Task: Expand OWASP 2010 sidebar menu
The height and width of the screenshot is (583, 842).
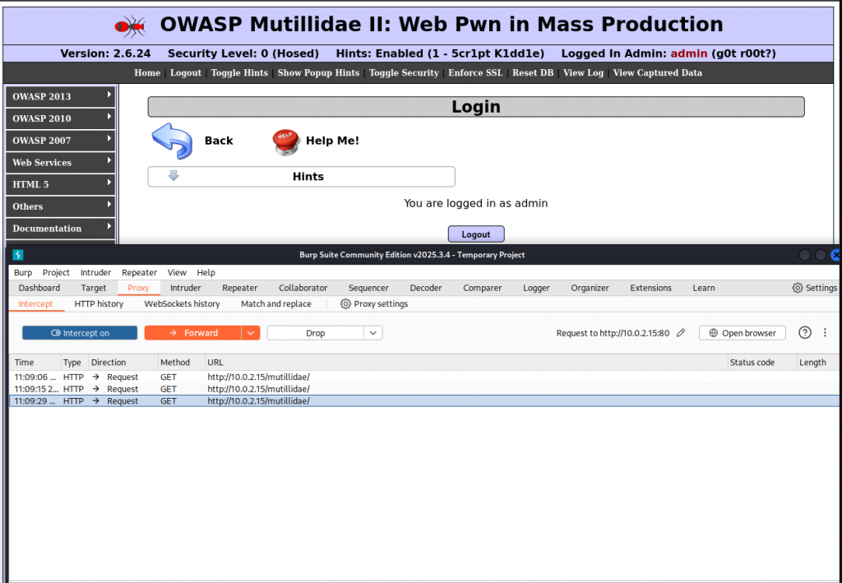Action: (61, 118)
